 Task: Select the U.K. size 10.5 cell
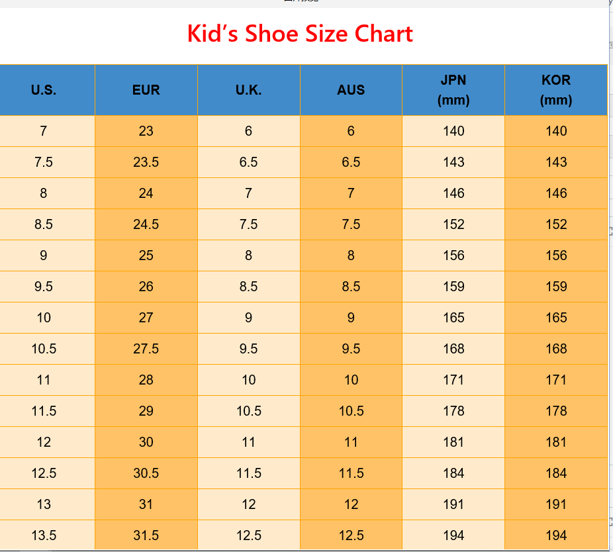tap(248, 411)
